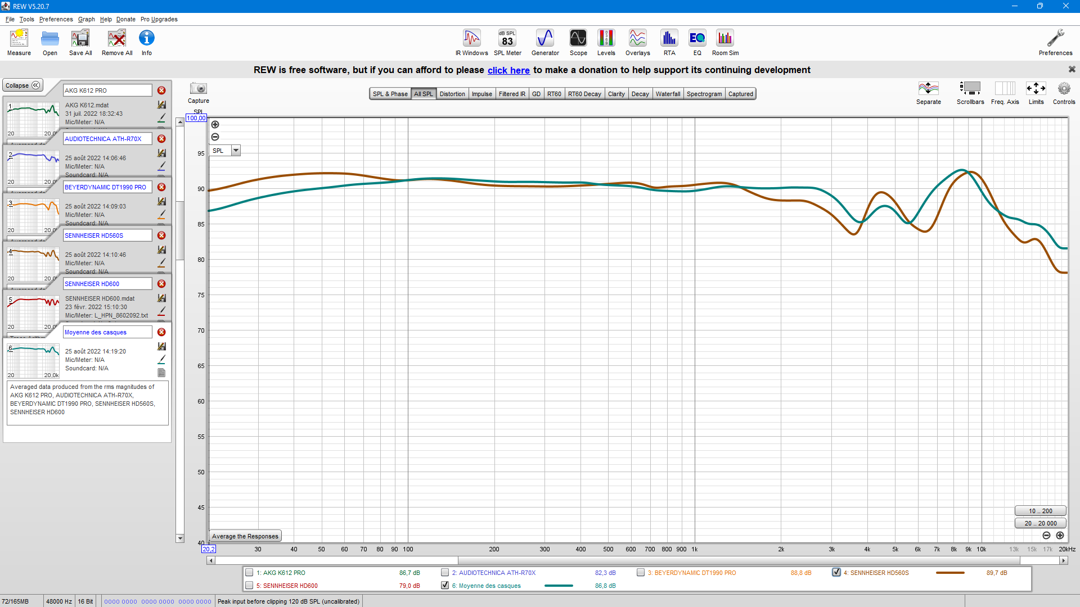
Task: Switch to the Waterfall tab
Action: pos(668,94)
